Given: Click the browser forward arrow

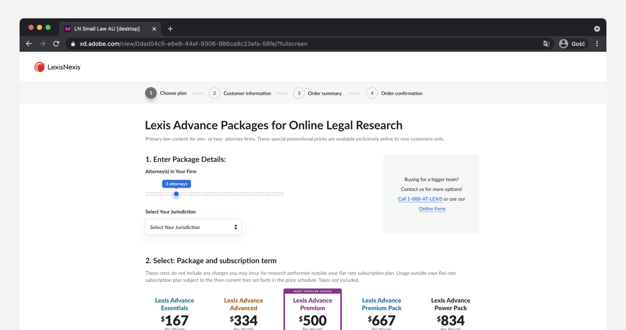Looking at the screenshot, I should 42,43.
